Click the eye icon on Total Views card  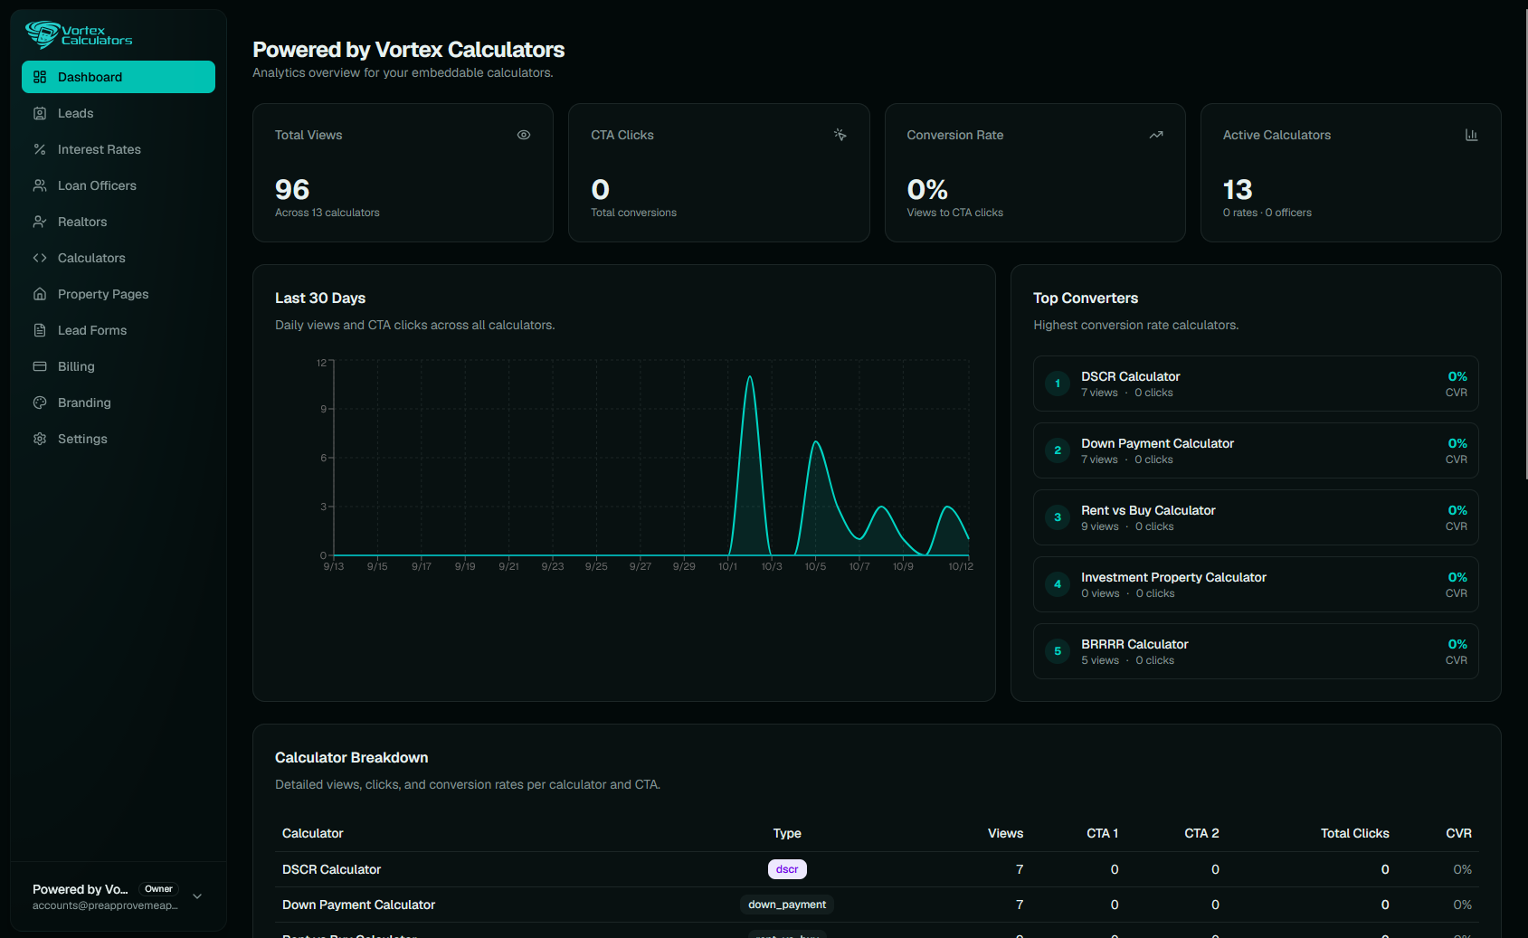pos(524,135)
